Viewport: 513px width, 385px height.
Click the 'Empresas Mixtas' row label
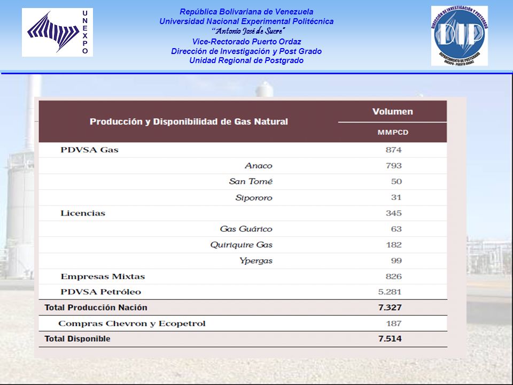point(103,276)
